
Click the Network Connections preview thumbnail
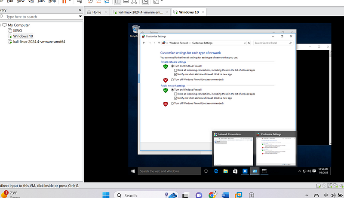pos(233,151)
